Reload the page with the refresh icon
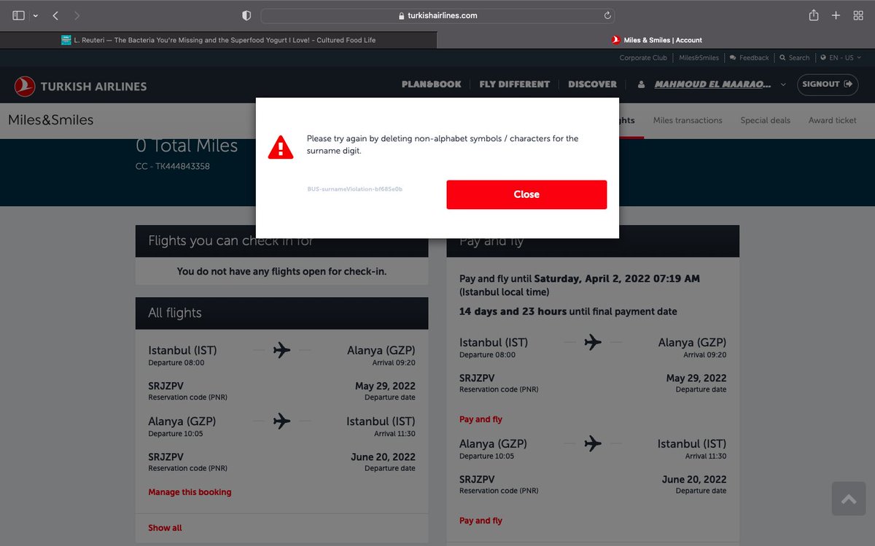 coord(607,15)
